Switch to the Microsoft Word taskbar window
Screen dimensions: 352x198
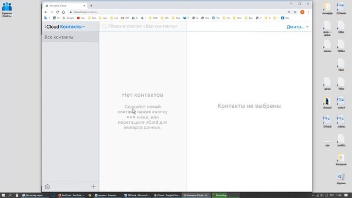tap(137, 195)
